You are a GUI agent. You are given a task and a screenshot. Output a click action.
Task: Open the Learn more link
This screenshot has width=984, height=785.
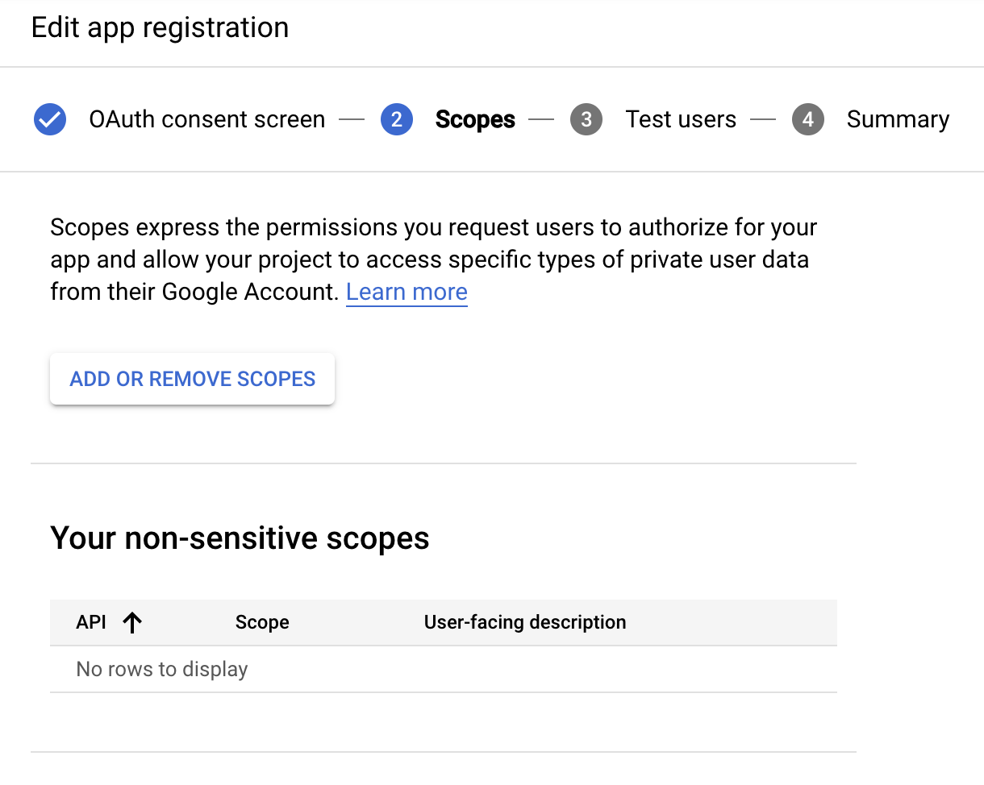(x=407, y=292)
